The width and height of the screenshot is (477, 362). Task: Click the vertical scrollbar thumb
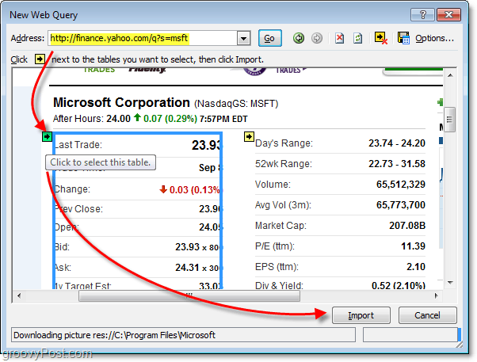click(449, 120)
